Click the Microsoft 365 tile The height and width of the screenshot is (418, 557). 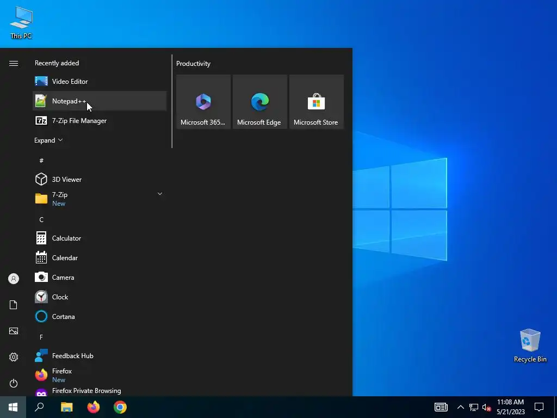click(203, 102)
